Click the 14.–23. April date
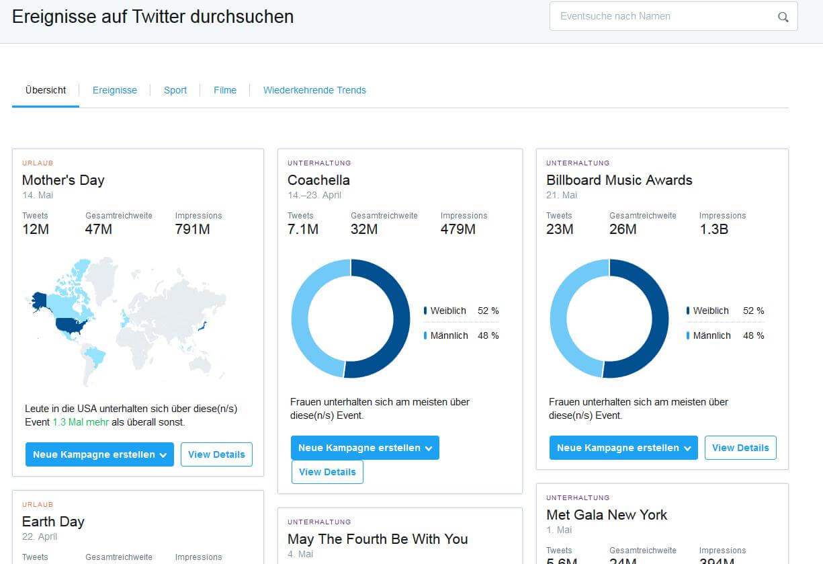 click(x=314, y=195)
